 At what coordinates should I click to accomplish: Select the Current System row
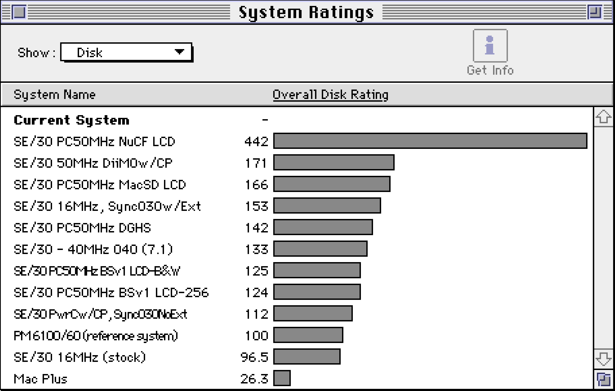pos(297,120)
